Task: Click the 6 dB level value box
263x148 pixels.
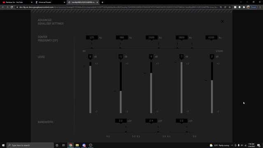Action: tap(90, 57)
